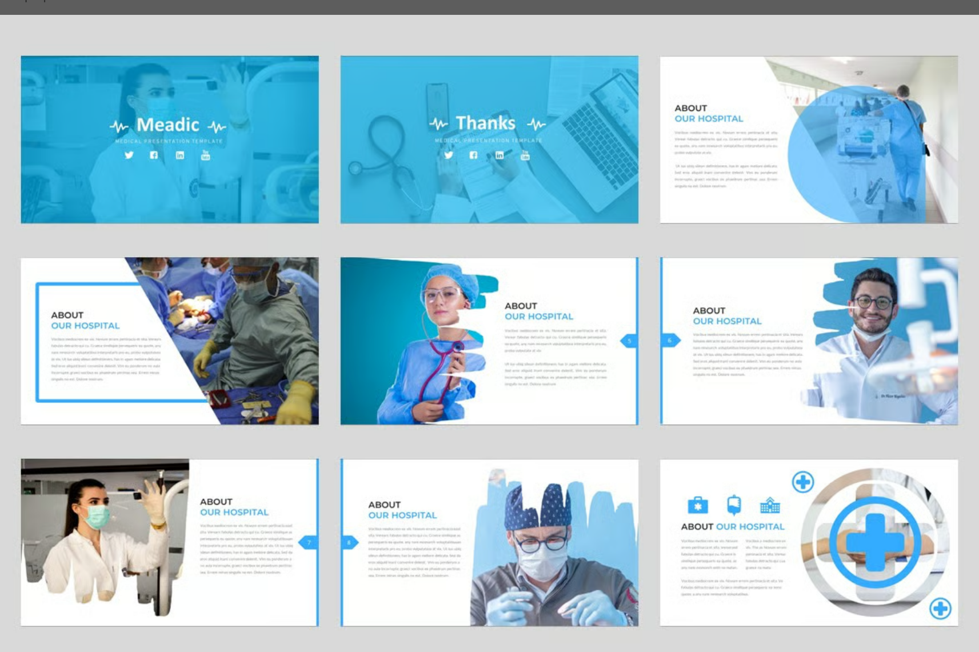Image resolution: width=979 pixels, height=652 pixels.
Task: Click Facebook icon on Meadic slide
Action: [154, 155]
